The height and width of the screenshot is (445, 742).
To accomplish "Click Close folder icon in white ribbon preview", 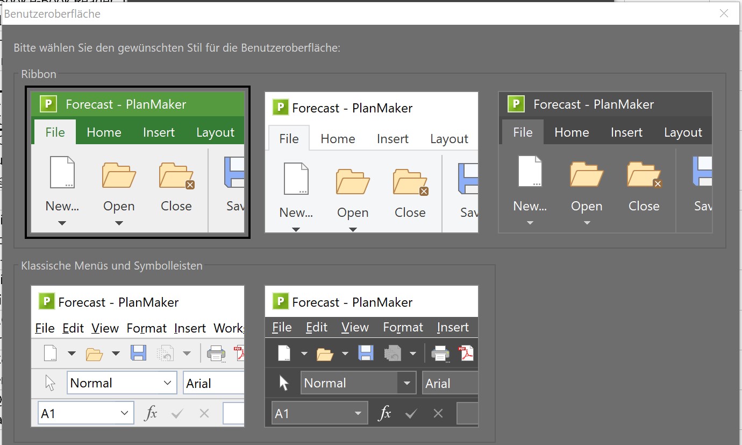I will pyautogui.click(x=410, y=182).
